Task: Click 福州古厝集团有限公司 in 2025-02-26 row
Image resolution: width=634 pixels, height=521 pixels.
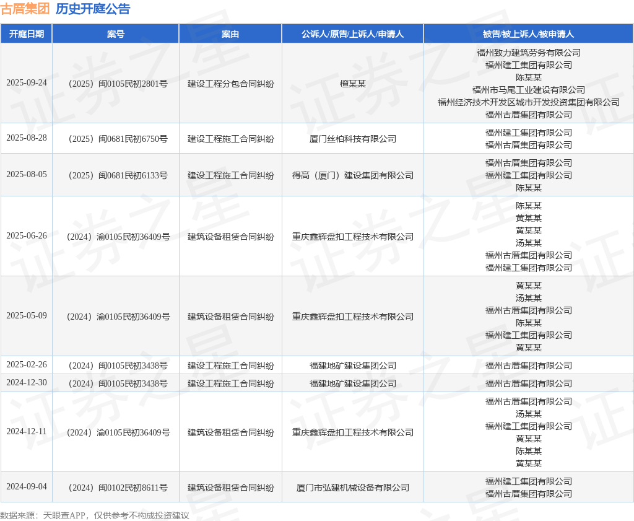Action: coord(529,366)
